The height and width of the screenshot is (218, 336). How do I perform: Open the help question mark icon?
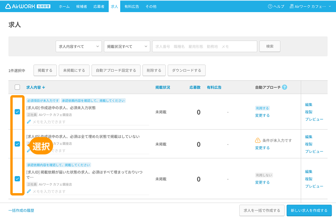(x=270, y=6)
